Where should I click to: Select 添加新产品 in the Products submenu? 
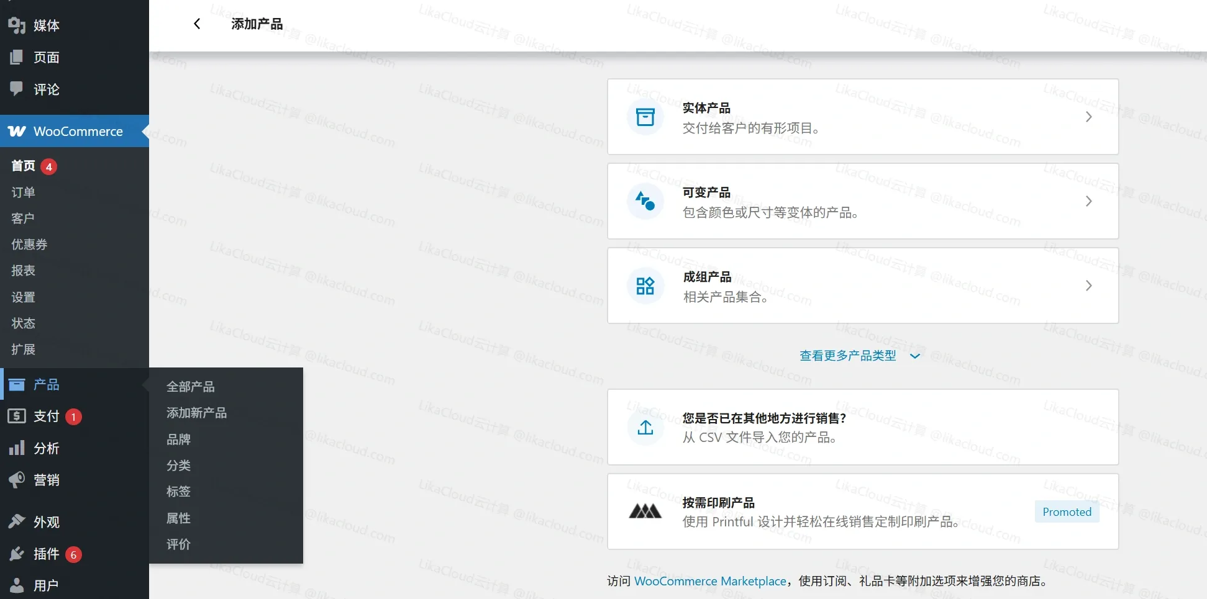click(x=196, y=413)
